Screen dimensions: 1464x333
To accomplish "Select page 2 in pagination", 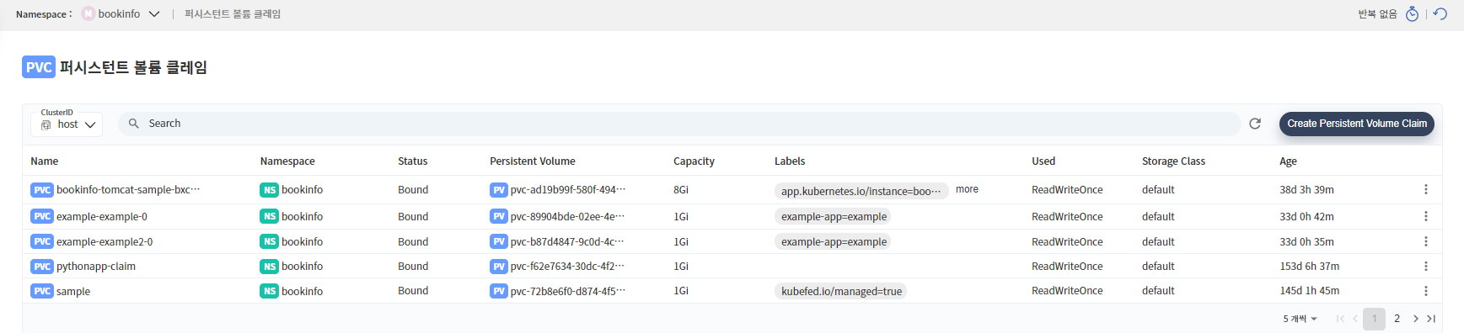I will (1397, 319).
